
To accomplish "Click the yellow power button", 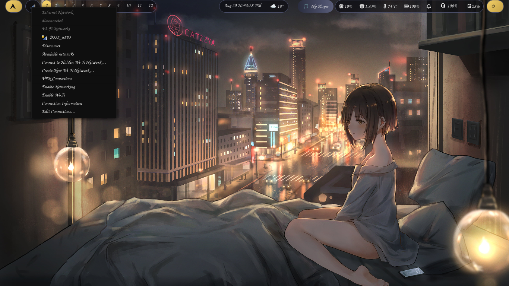I will [495, 6].
